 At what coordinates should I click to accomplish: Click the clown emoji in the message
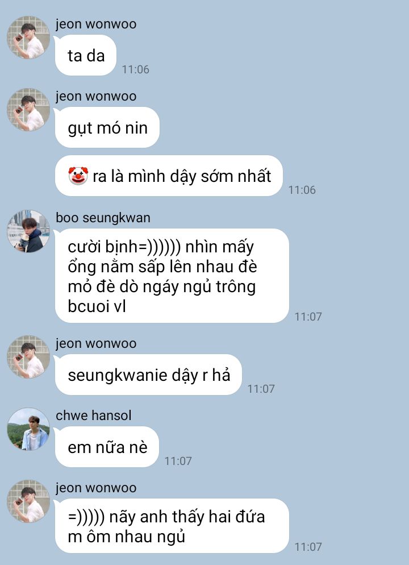pos(78,176)
